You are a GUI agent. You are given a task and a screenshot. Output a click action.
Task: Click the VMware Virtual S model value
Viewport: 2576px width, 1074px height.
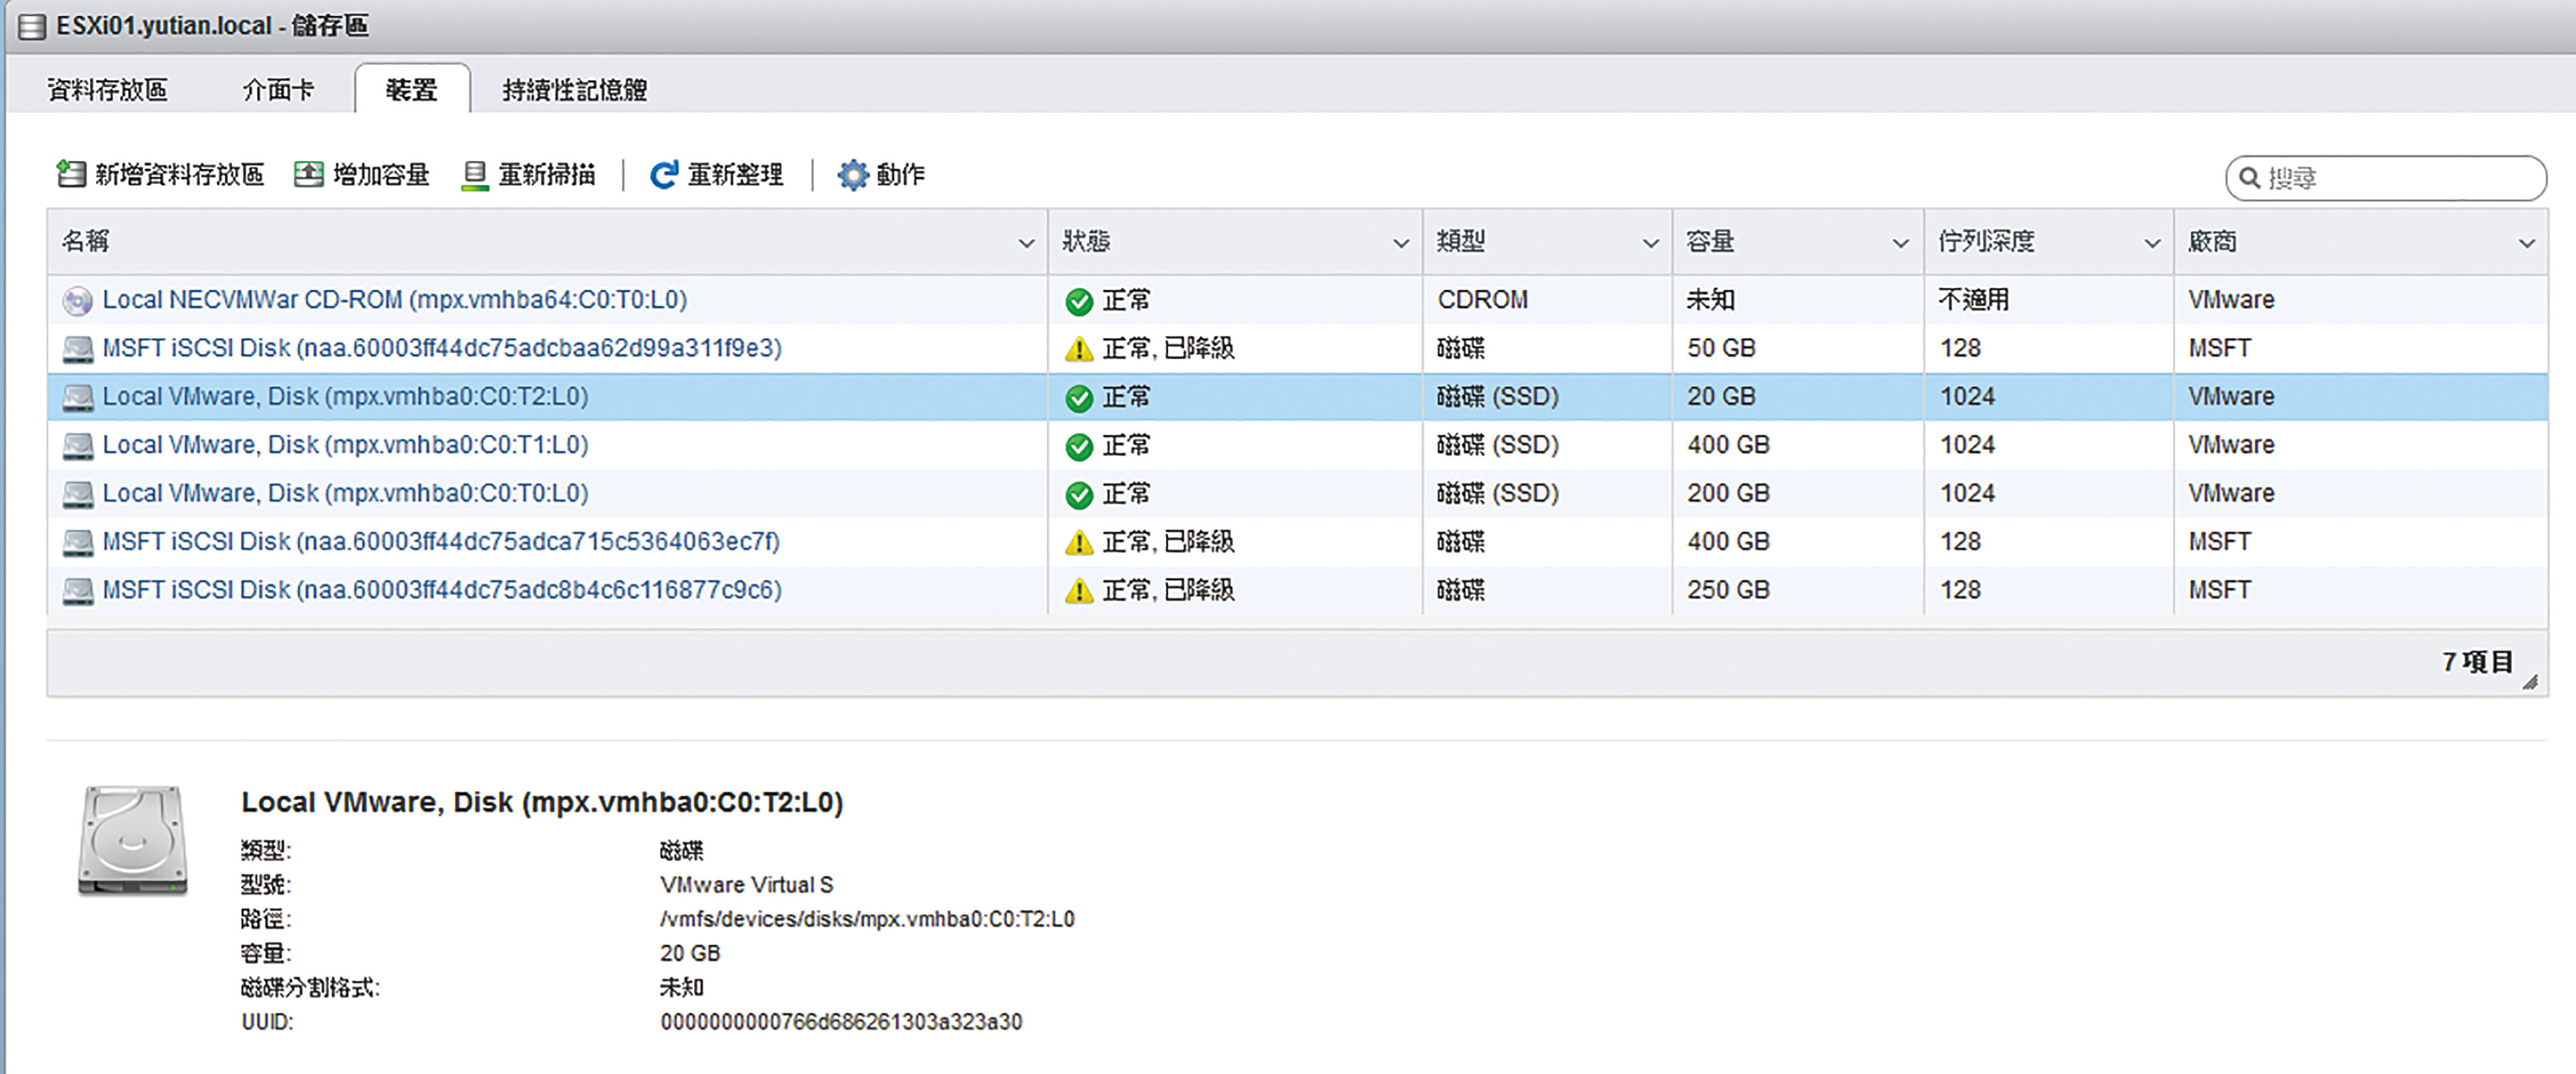746,885
